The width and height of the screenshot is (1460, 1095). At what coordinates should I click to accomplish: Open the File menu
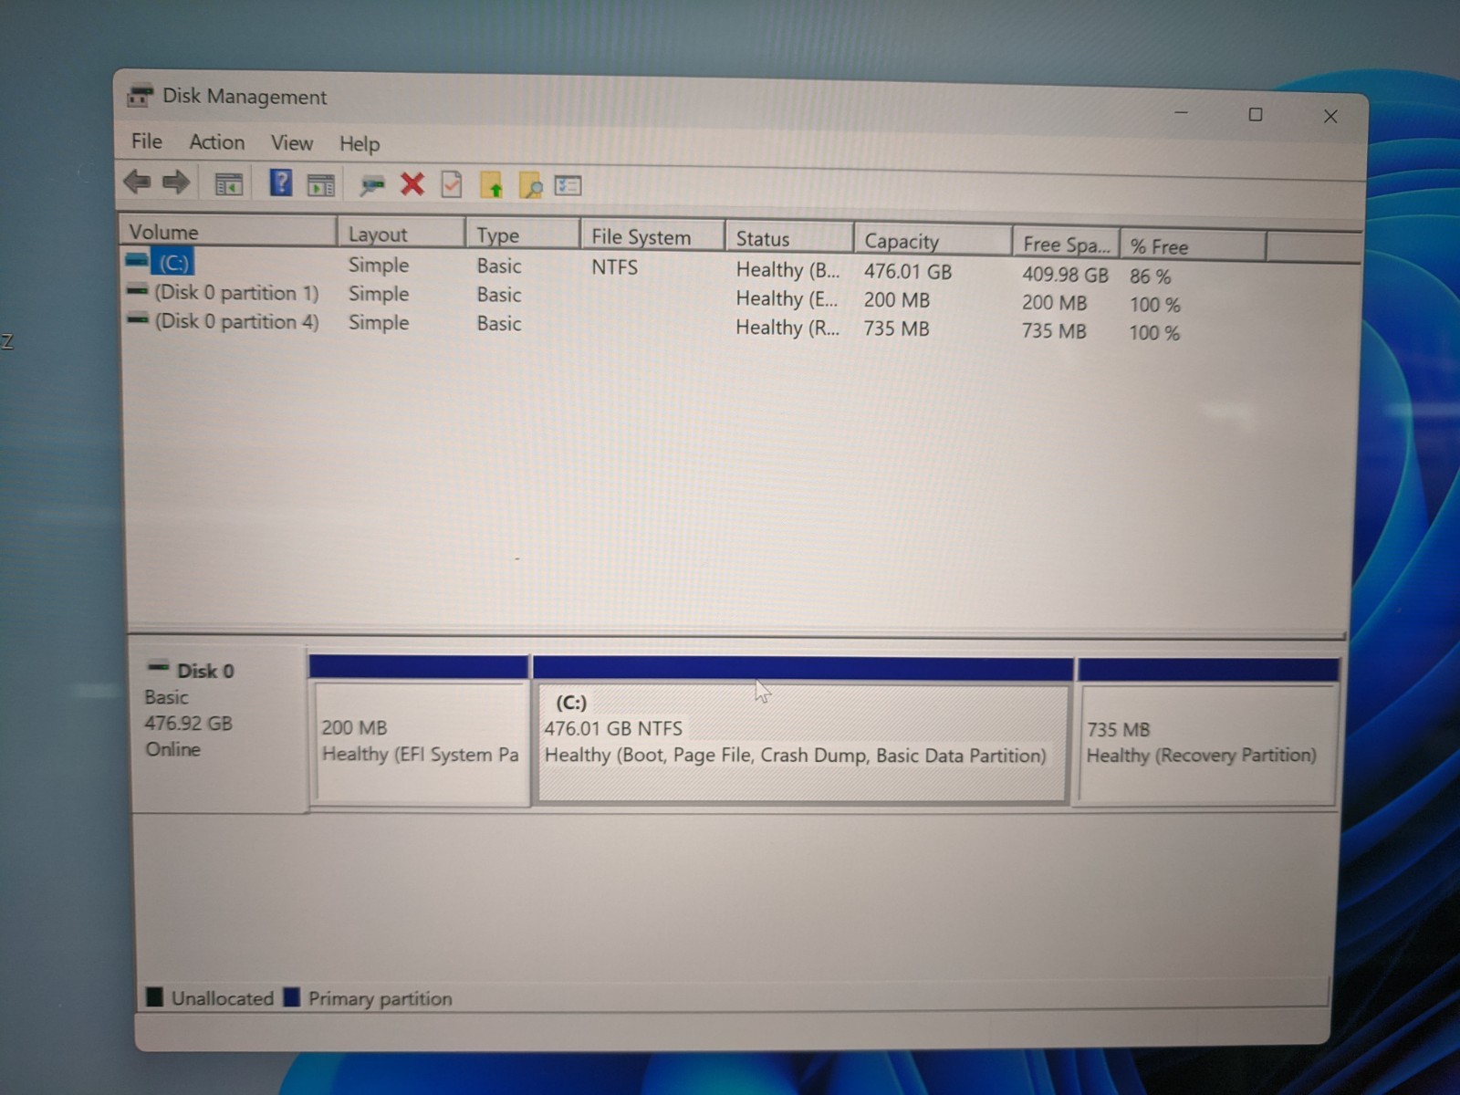146,141
